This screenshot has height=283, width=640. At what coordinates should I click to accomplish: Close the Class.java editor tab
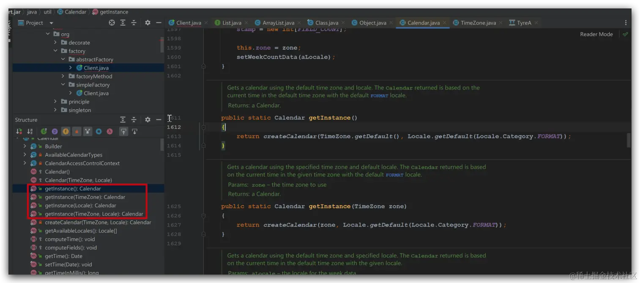(343, 23)
